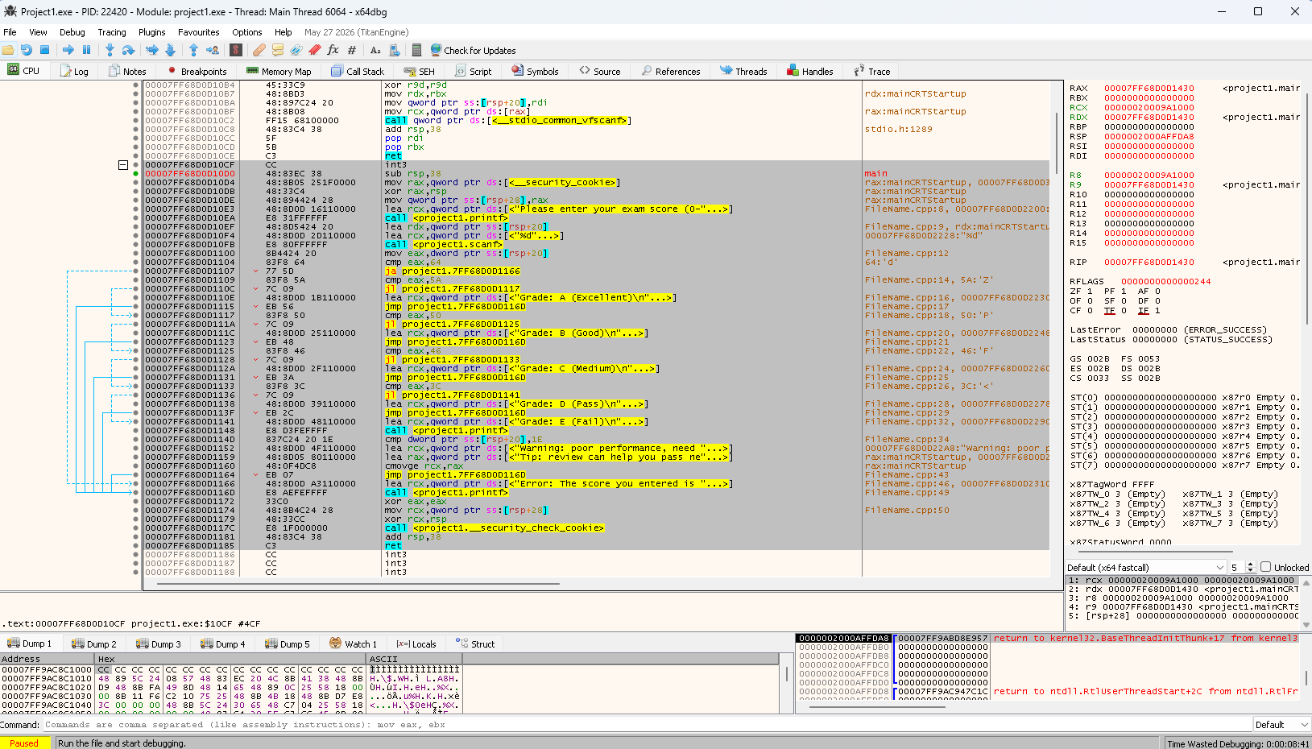Click the Run To User Code icon

(213, 50)
